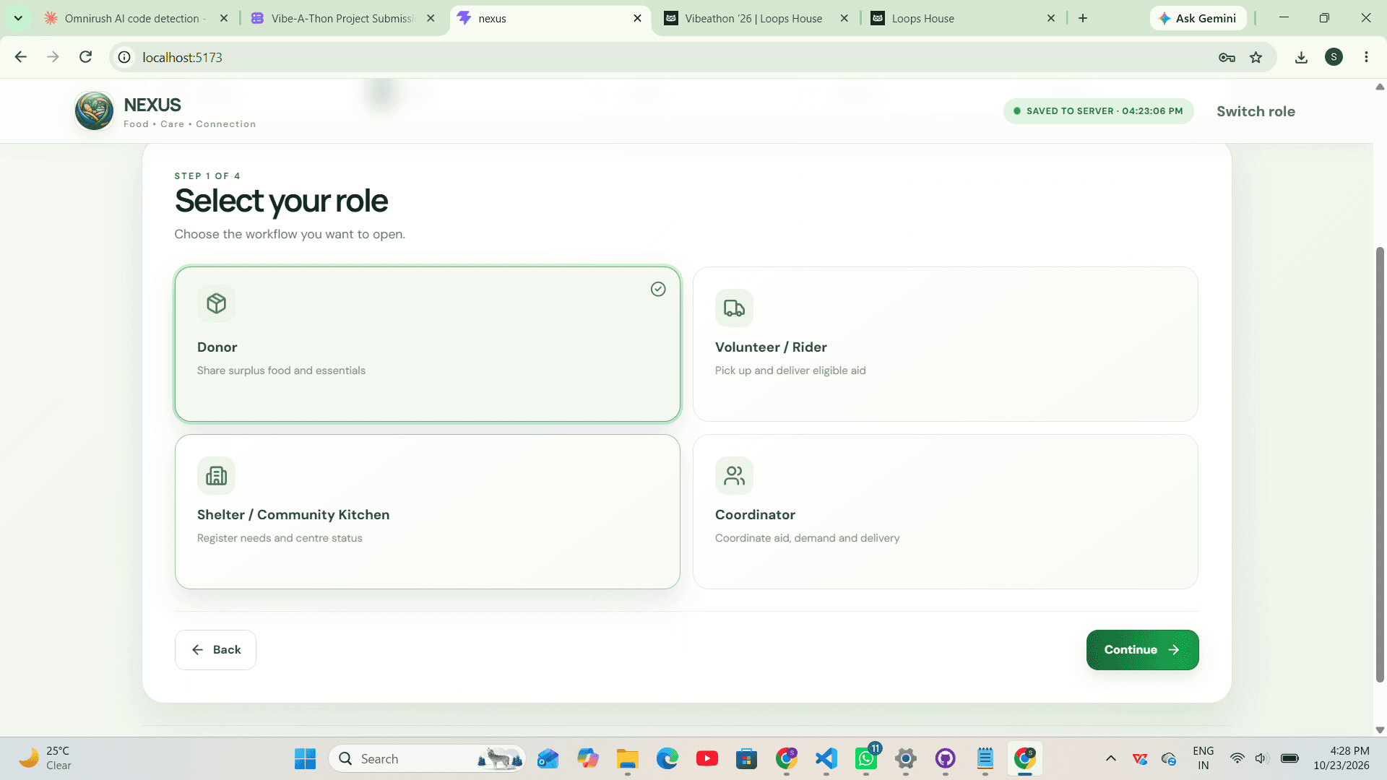The height and width of the screenshot is (780, 1387).
Task: Click the Windows Start button
Action: click(305, 759)
